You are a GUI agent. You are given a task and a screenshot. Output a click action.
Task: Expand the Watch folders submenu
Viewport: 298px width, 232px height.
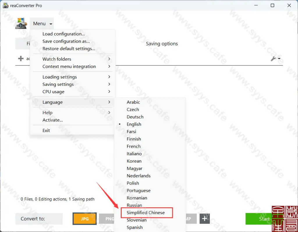pyautogui.click(x=72, y=59)
